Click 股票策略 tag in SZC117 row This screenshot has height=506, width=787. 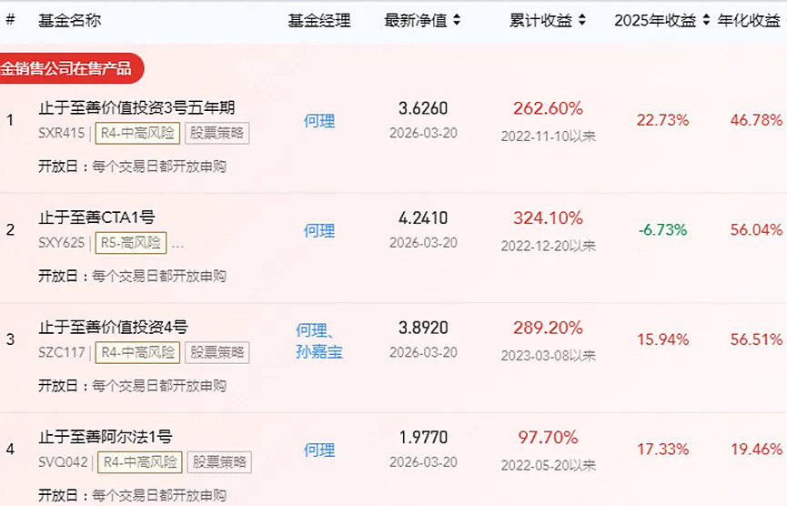[217, 352]
